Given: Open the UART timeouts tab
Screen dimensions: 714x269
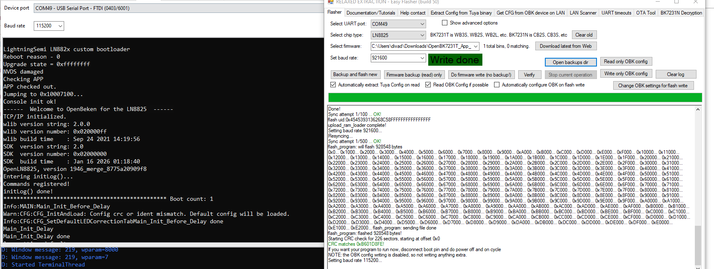Looking at the screenshot, I should [x=617, y=13].
